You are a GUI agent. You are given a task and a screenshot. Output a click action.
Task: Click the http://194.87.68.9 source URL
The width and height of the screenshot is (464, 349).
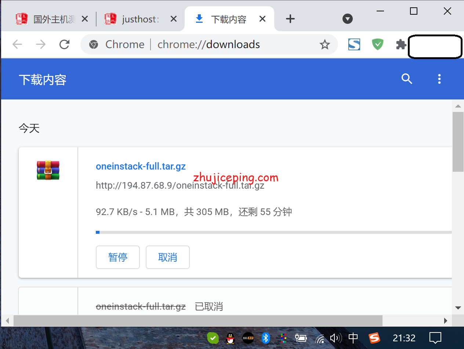(180, 186)
